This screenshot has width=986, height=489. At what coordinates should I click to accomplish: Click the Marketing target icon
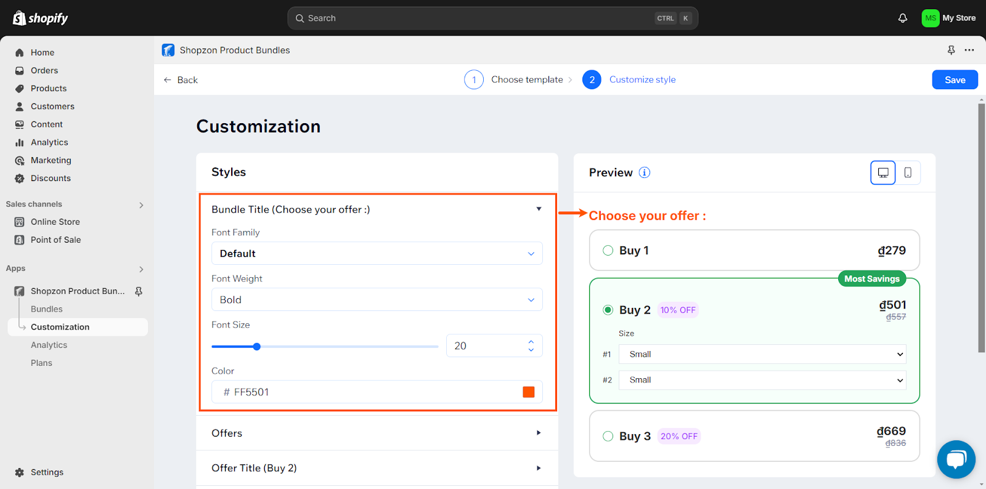pyautogui.click(x=20, y=160)
